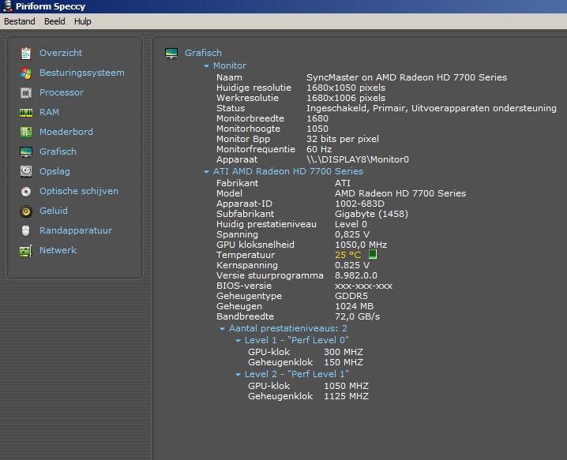Click the Moederbord motherboard icon
567x460 pixels.
tap(26, 132)
